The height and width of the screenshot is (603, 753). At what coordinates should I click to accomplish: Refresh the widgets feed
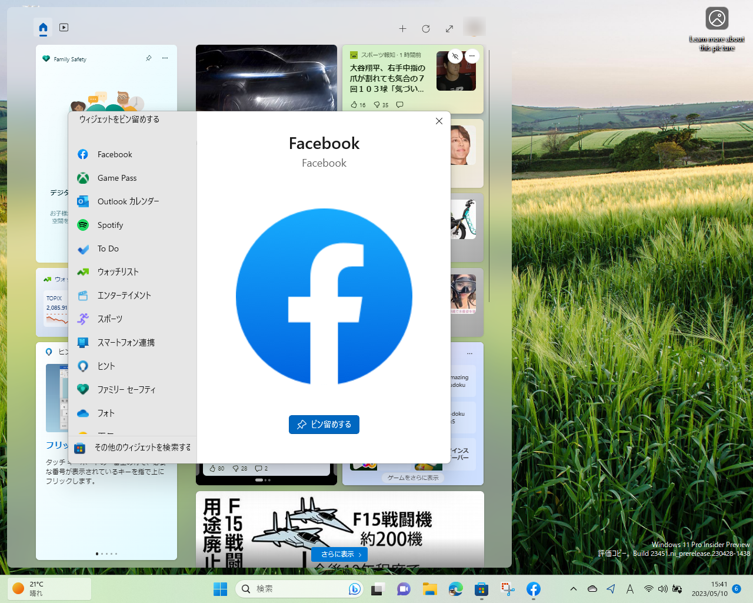[x=426, y=28]
